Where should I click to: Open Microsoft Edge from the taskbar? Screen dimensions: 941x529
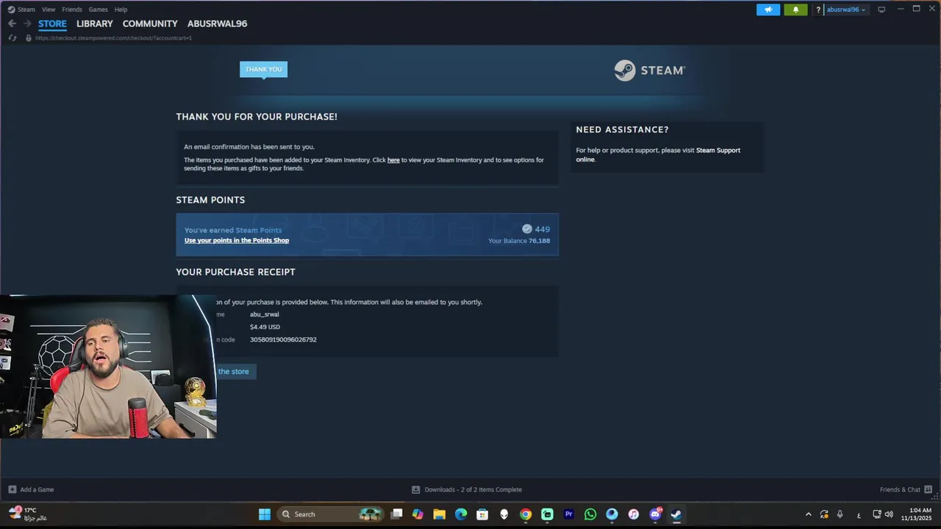(461, 514)
